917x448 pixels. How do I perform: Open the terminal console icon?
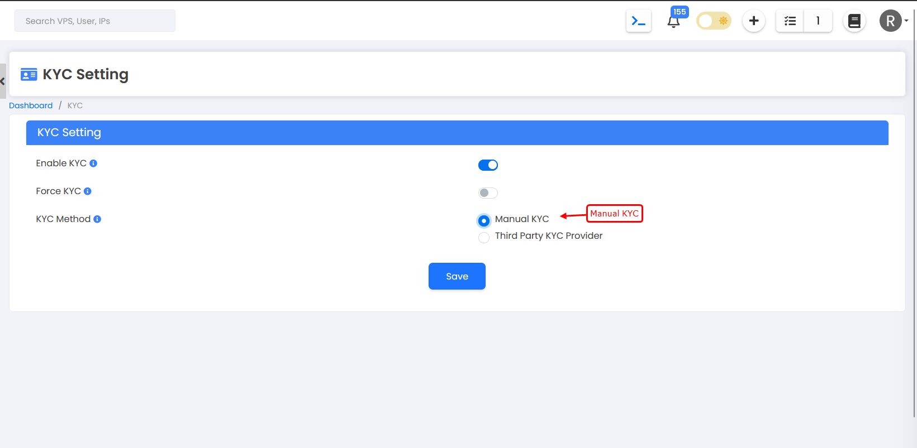[x=638, y=21]
